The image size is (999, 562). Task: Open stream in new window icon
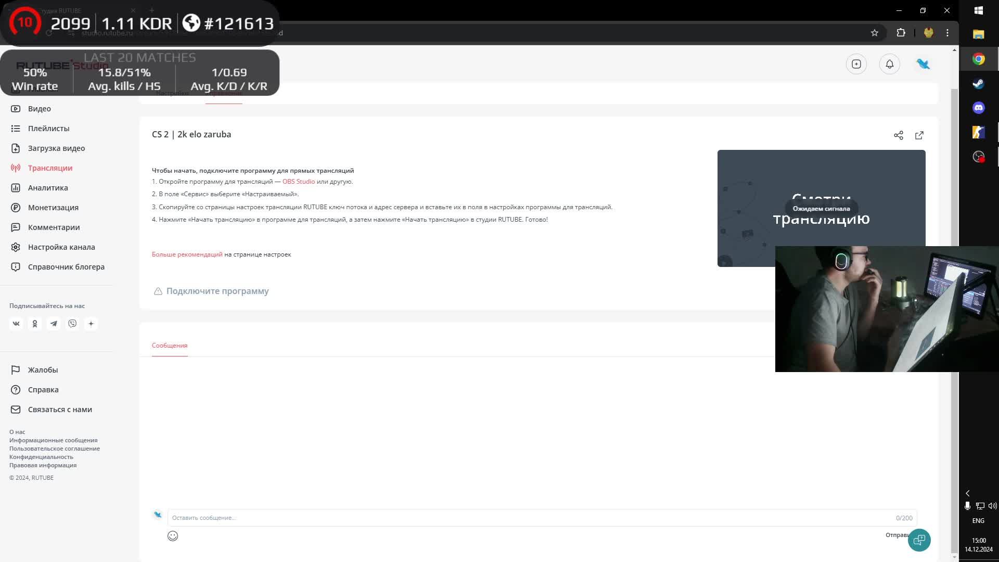pyautogui.click(x=919, y=135)
